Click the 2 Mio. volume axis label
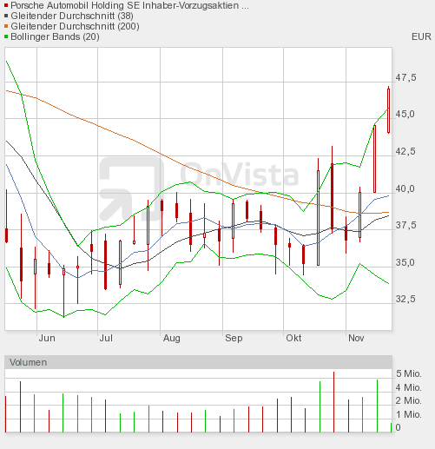This screenshot has width=435, height=449. [409, 400]
